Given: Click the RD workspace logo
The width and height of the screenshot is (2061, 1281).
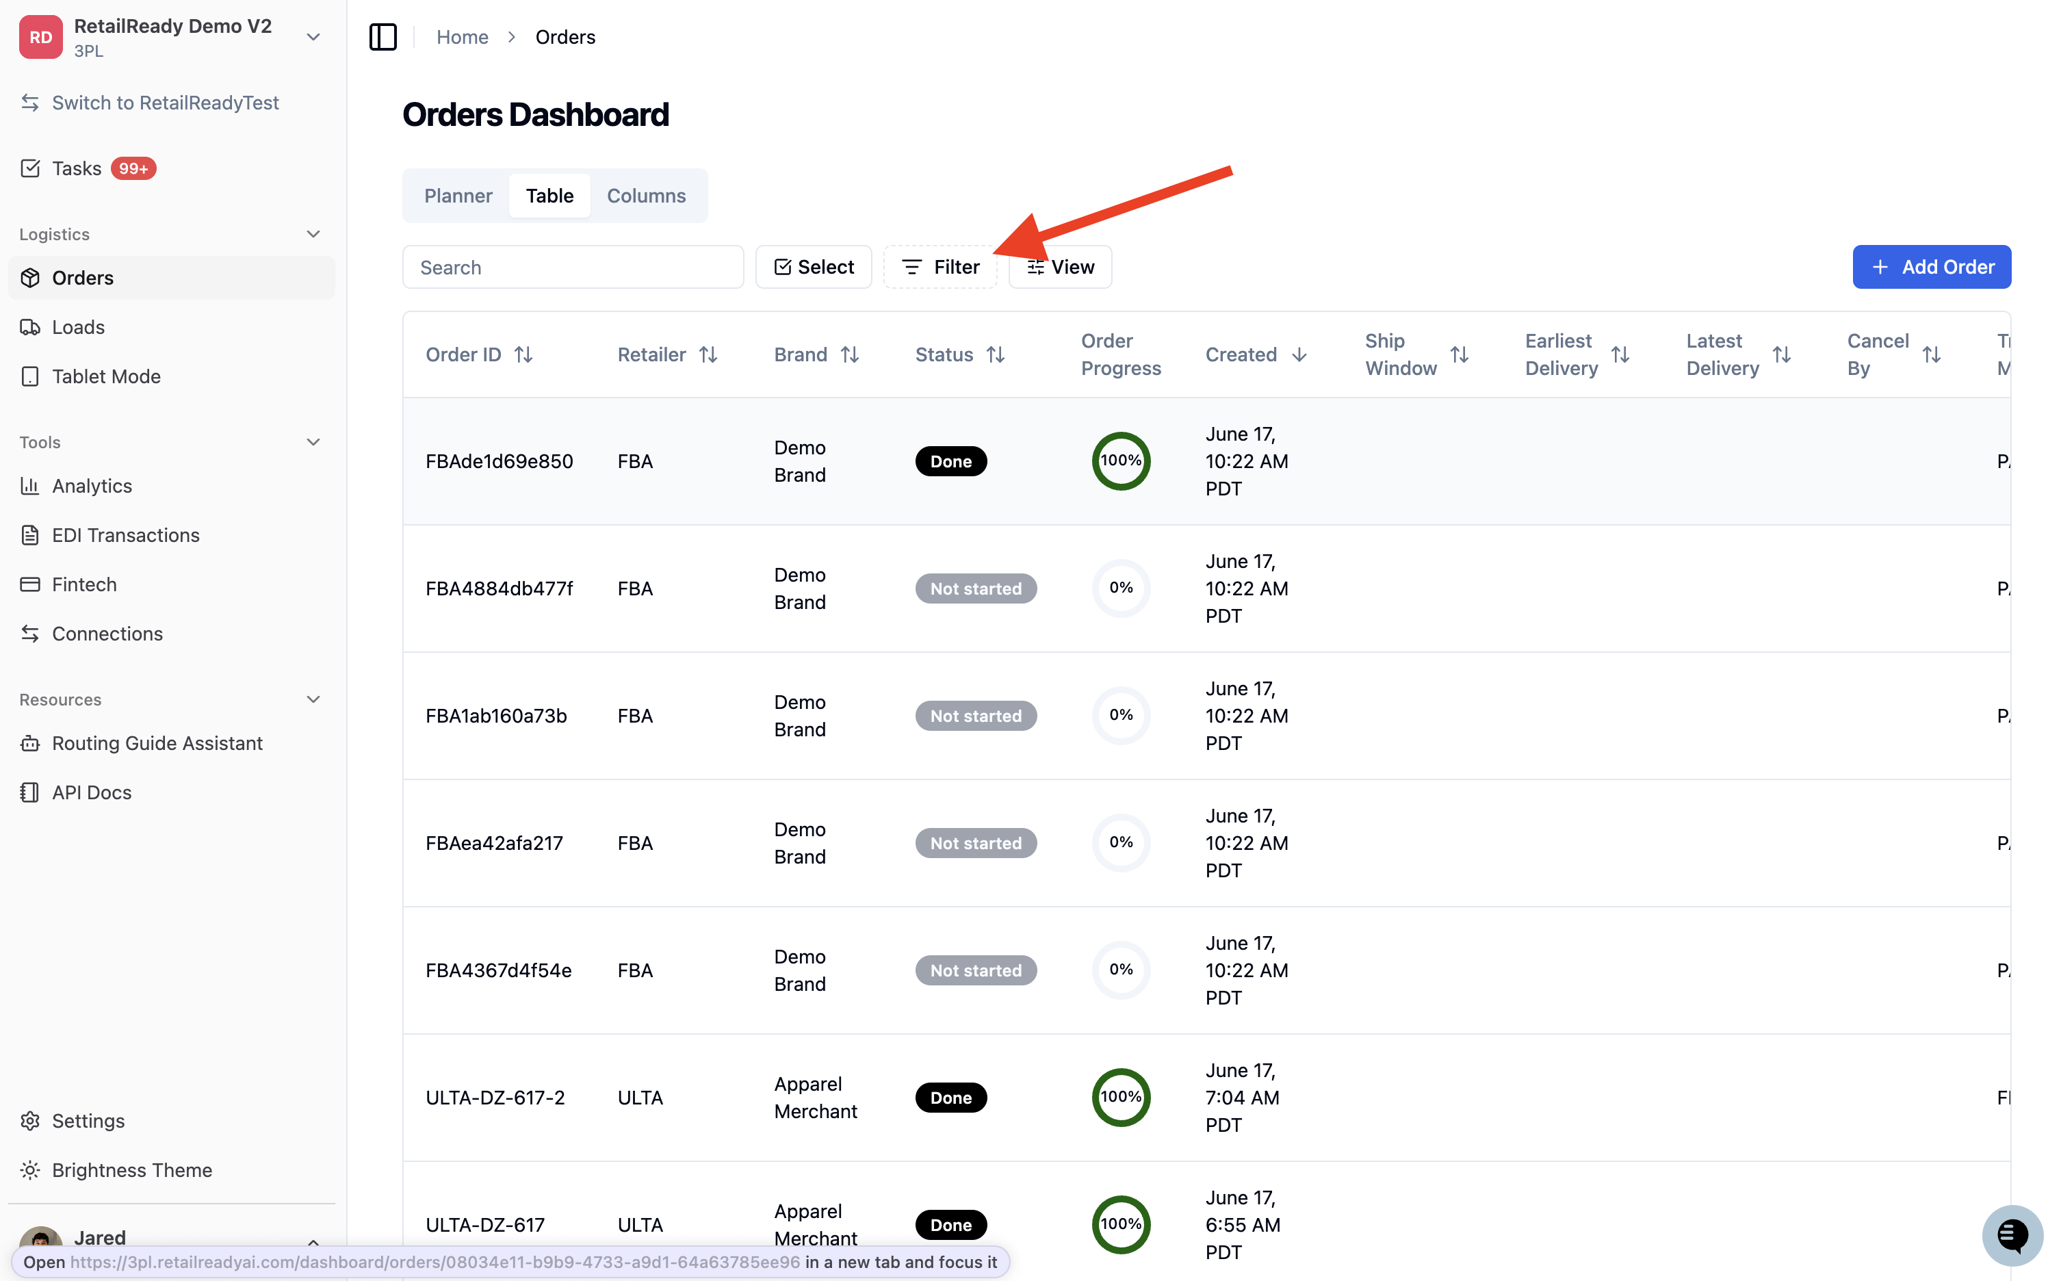Looking at the screenshot, I should pyautogui.click(x=40, y=37).
